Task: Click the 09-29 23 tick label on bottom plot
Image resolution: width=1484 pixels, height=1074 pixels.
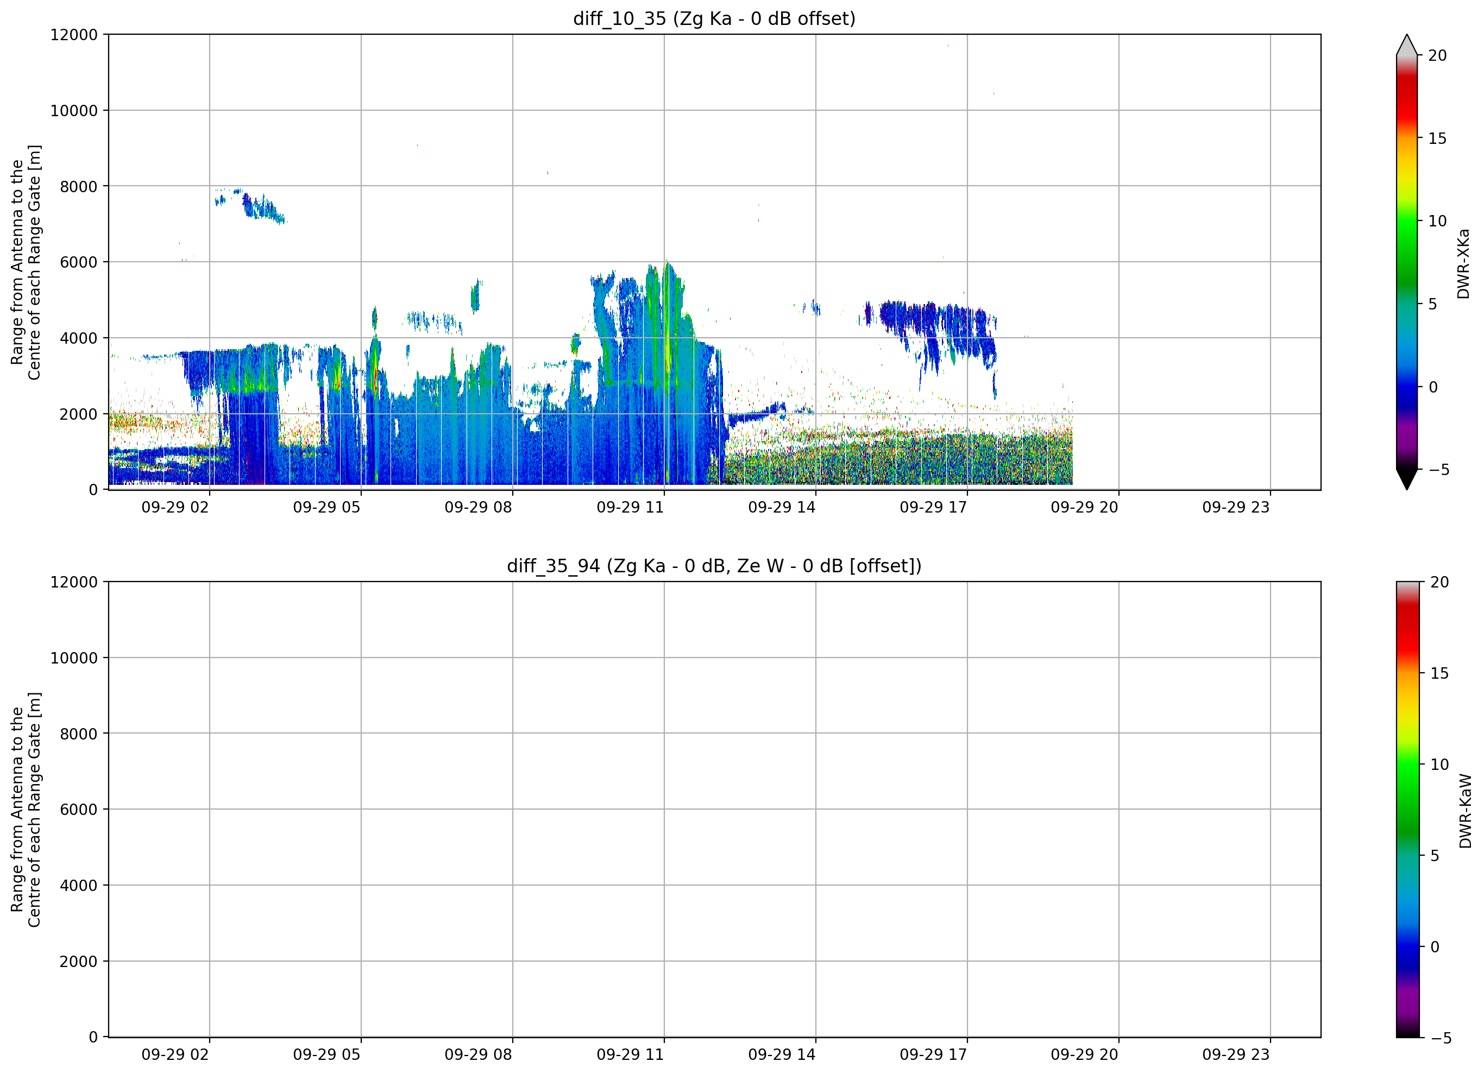Action: tap(1235, 1055)
